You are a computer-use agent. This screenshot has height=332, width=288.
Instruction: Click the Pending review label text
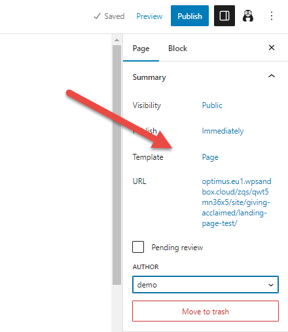tap(177, 248)
